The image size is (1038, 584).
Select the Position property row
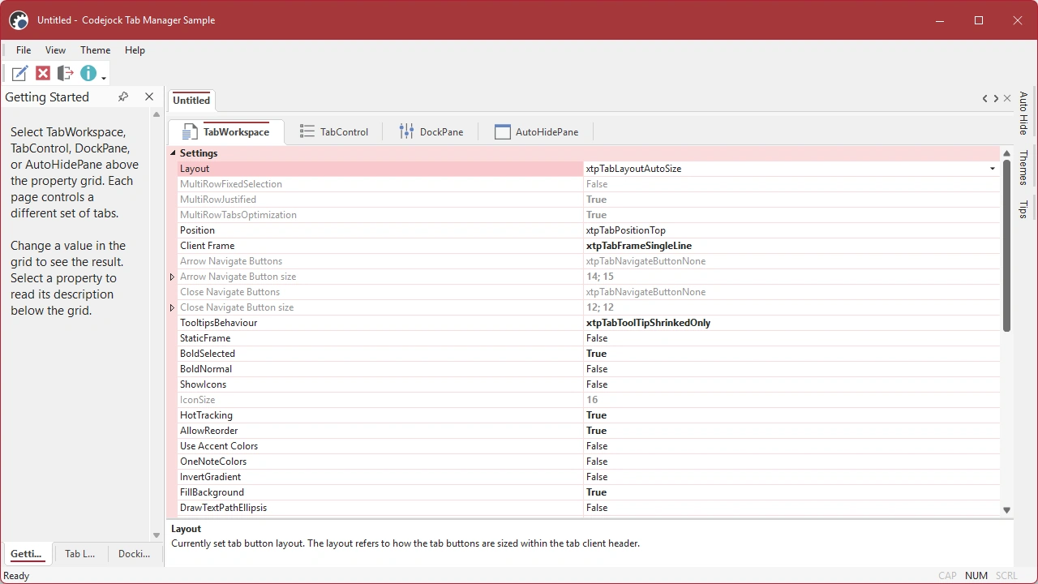click(x=589, y=230)
